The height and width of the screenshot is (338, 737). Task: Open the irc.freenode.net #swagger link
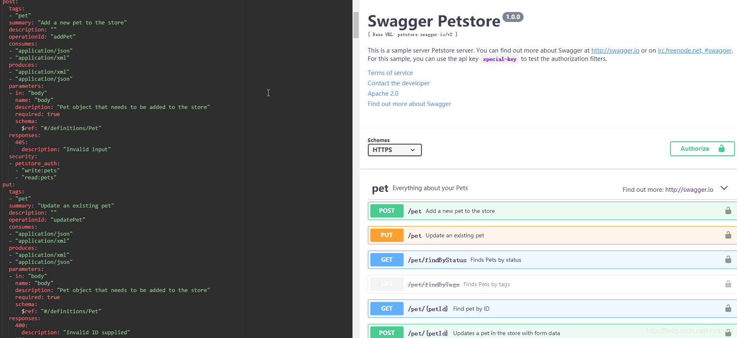(x=695, y=51)
